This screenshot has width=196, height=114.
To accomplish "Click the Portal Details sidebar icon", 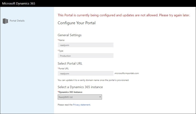I will tap(5, 21).
